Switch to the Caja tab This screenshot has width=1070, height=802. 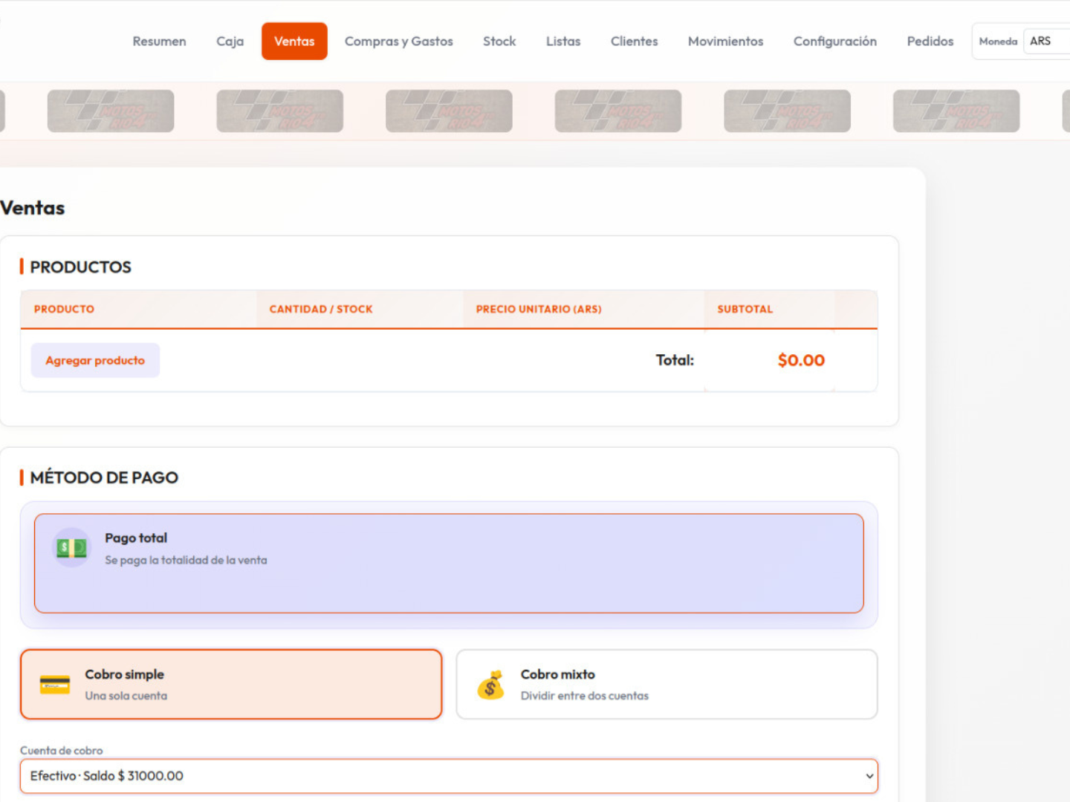tap(230, 42)
